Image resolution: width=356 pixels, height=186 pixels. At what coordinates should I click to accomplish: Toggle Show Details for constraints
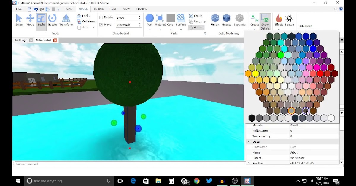coord(265,22)
